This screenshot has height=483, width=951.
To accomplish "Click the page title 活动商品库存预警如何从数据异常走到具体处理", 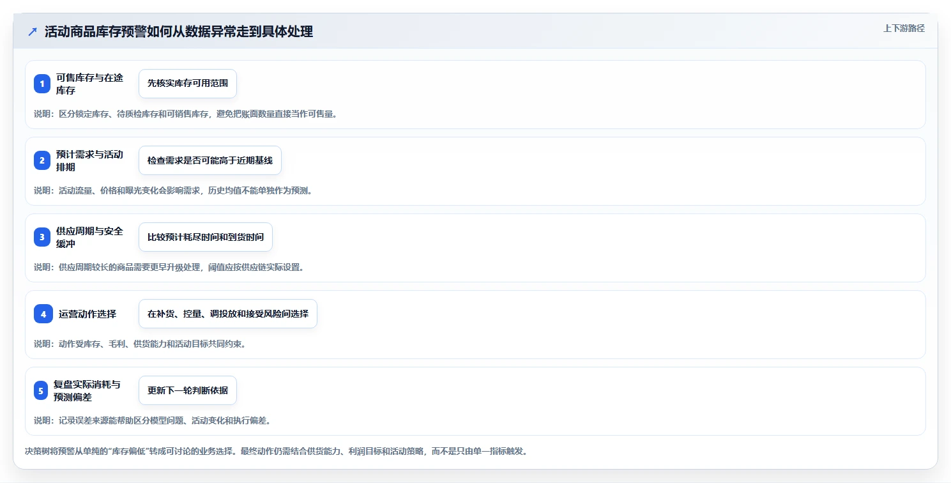I will (179, 31).
